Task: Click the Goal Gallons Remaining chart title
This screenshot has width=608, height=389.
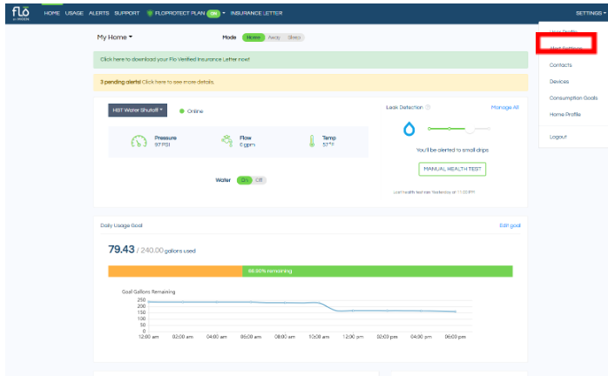Action: click(148, 292)
